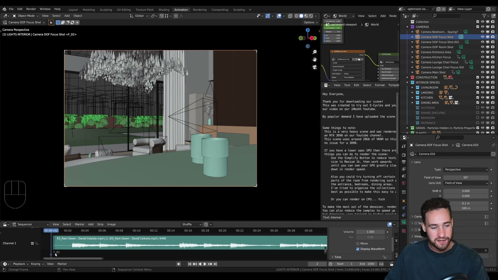Jump to the end frame
This screenshot has height=280, width=498.
click(215, 264)
